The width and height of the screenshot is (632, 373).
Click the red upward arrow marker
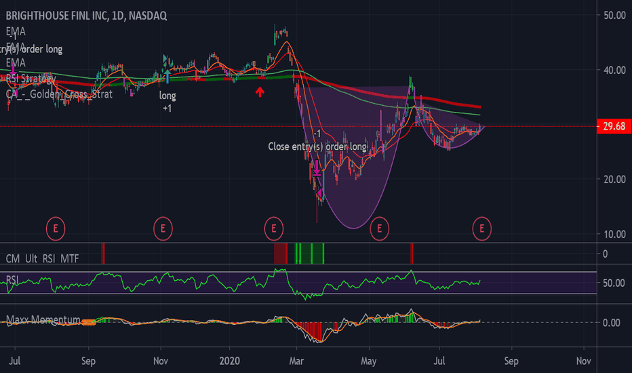tap(260, 92)
